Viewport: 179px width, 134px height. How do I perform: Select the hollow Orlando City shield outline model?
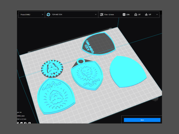click(x=98, y=44)
